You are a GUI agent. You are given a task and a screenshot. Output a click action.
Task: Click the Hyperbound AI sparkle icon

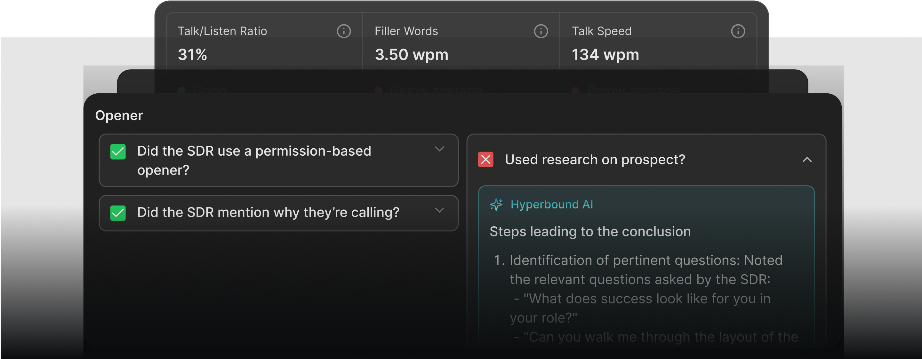click(496, 205)
